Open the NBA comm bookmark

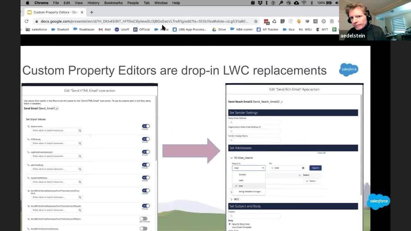click(x=241, y=30)
